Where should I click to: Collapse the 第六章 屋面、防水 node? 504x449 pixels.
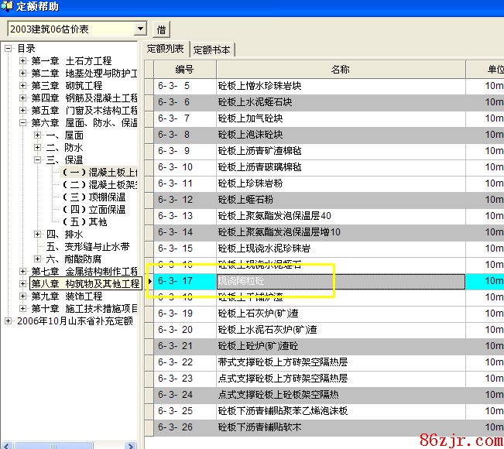(22, 123)
